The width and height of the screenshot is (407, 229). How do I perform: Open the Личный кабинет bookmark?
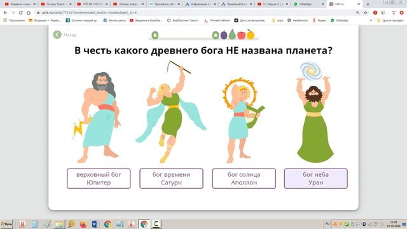tap(217, 20)
